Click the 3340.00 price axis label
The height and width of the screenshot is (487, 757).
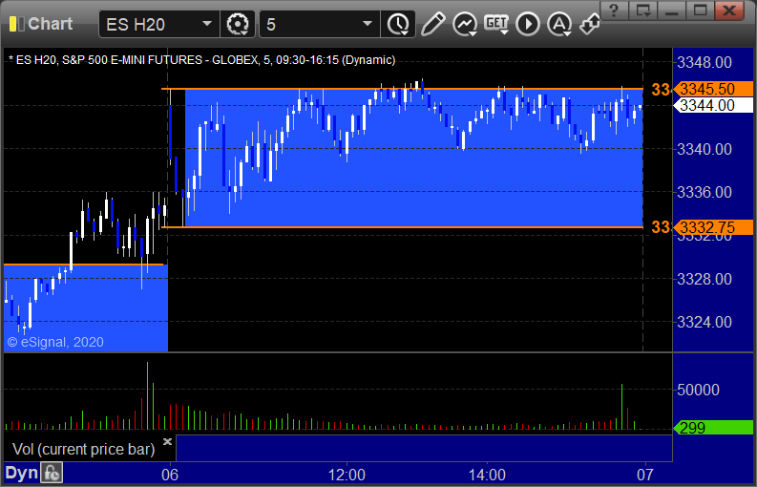[x=704, y=149]
